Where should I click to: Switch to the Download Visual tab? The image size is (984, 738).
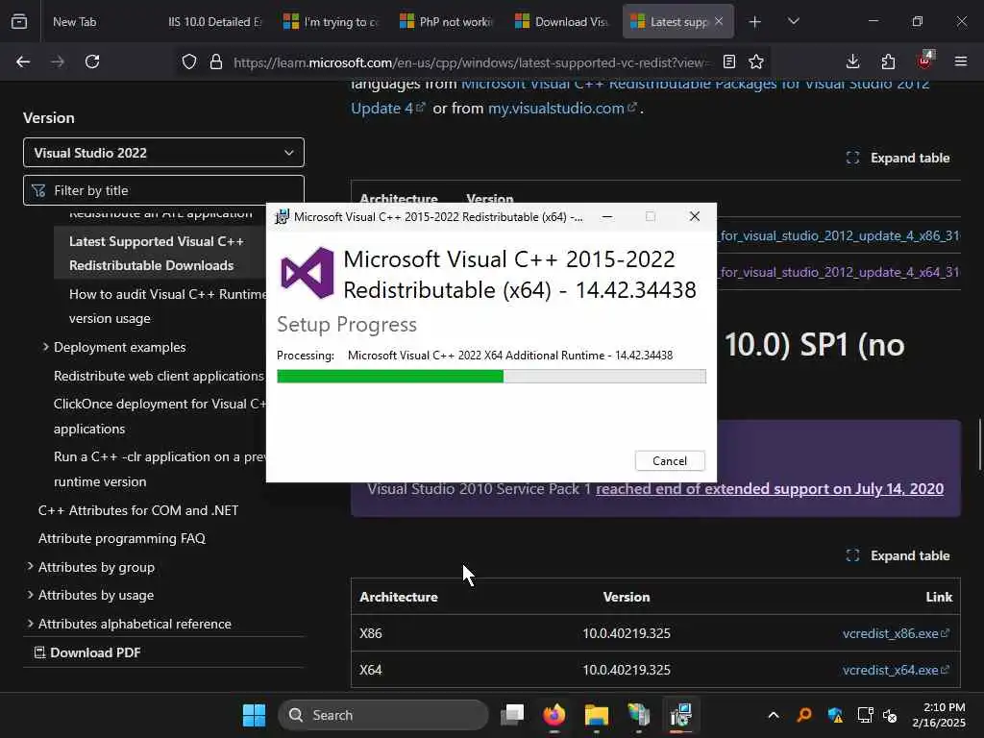coord(562,22)
